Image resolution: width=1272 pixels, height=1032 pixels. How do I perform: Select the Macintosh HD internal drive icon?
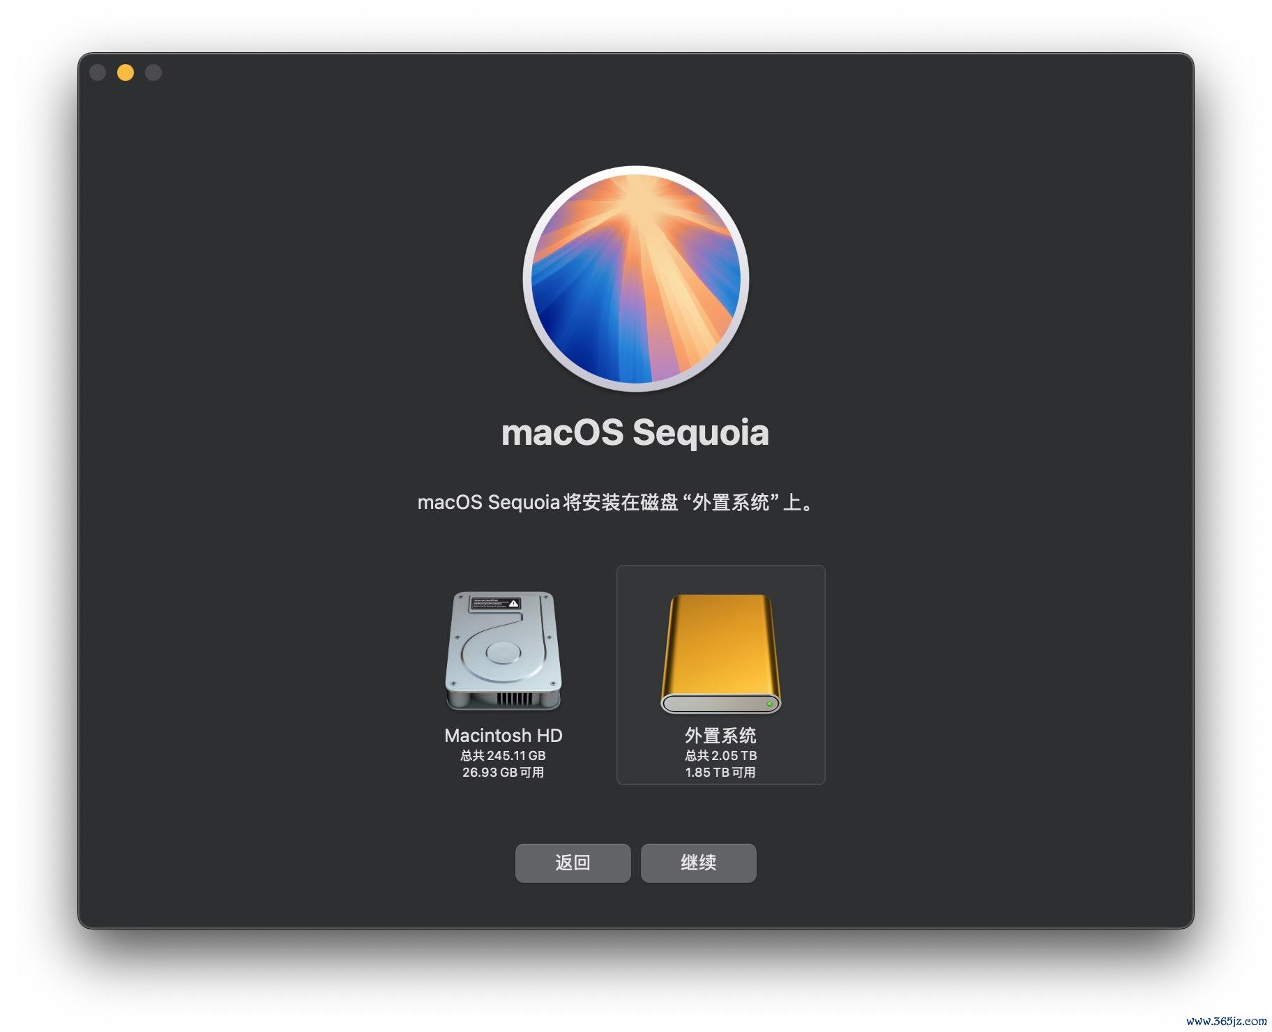pyautogui.click(x=503, y=651)
